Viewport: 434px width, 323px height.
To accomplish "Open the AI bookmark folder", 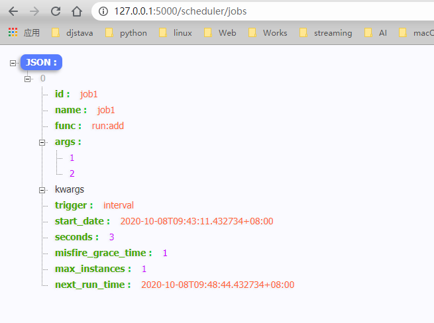I will click(376, 32).
